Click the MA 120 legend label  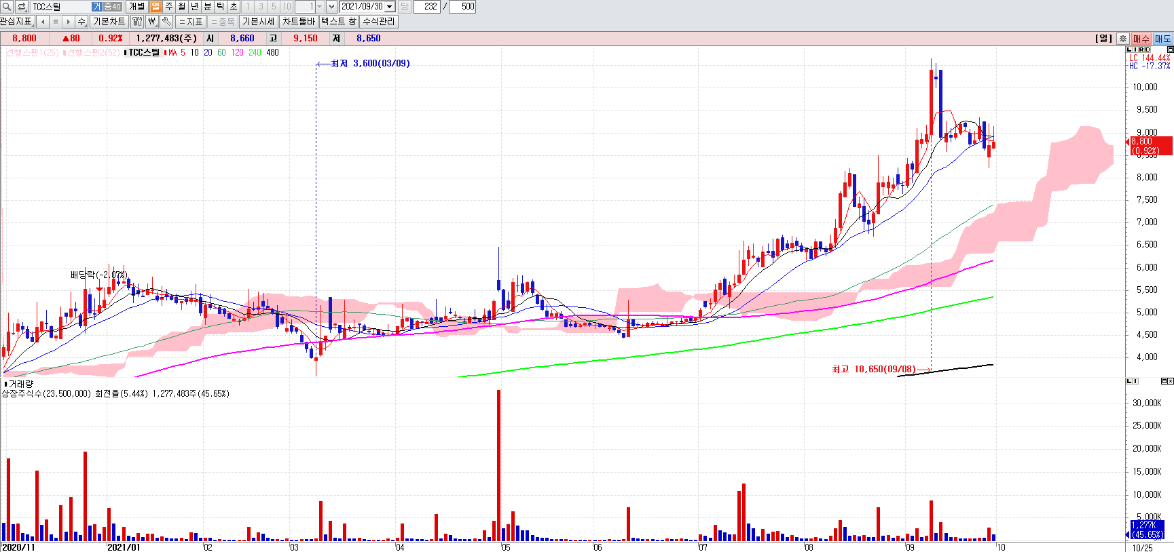tap(237, 52)
